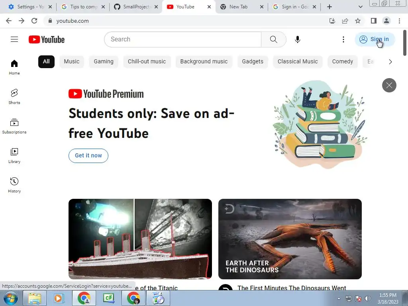Select Chill-out music chip

tap(147, 62)
